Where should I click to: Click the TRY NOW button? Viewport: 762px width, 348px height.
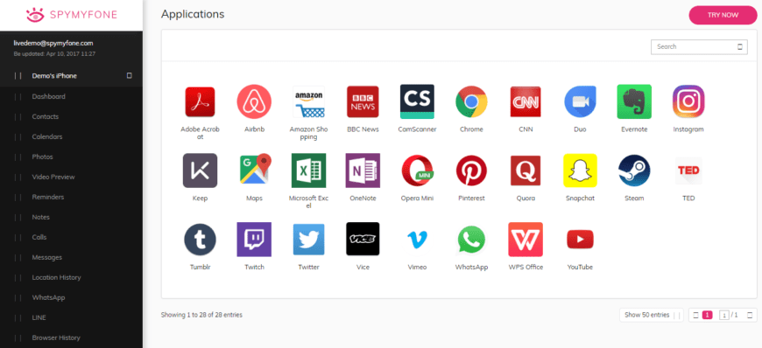pyautogui.click(x=723, y=15)
